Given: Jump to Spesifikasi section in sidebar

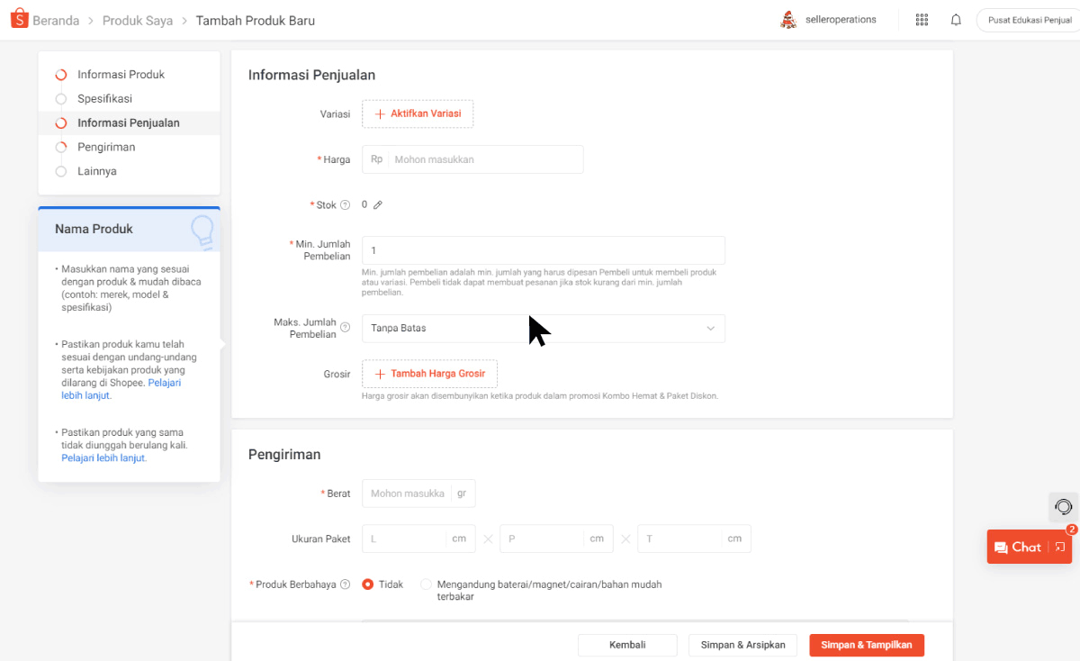Looking at the screenshot, I should 104,99.
